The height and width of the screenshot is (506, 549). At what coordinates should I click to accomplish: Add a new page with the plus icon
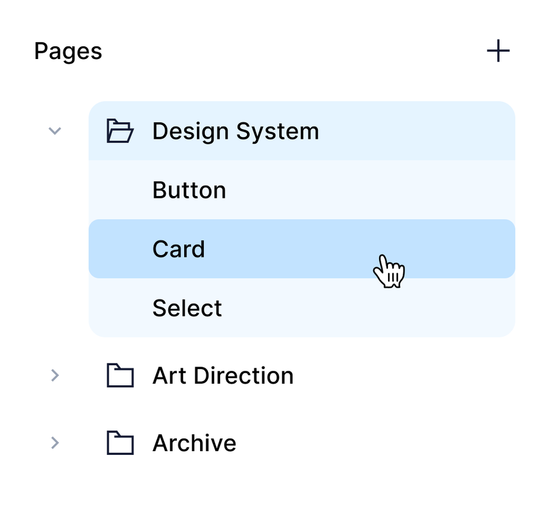(498, 51)
